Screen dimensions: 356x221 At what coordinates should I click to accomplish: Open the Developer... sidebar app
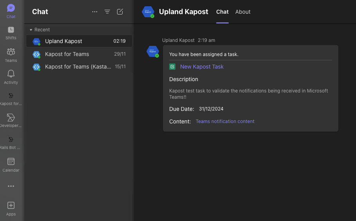(x=11, y=121)
